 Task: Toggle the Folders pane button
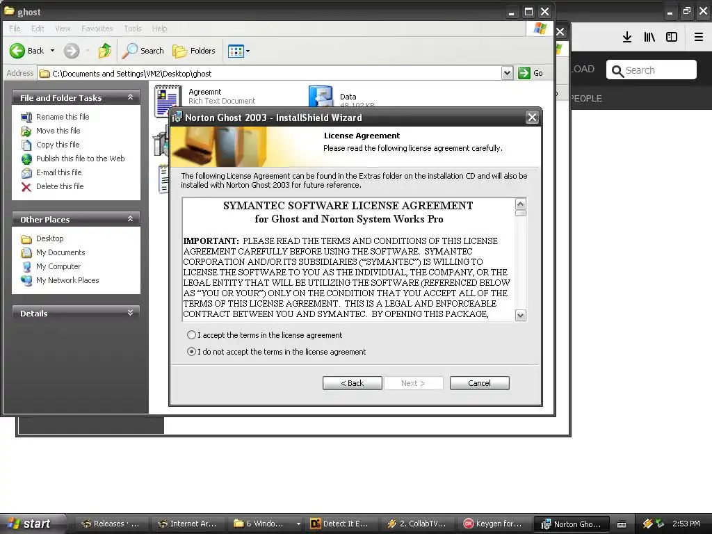[x=194, y=51]
